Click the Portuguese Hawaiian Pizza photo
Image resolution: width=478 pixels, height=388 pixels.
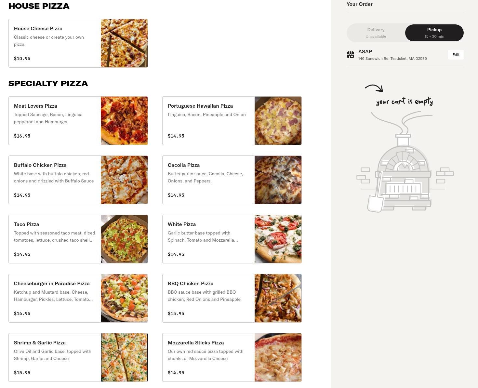click(278, 121)
